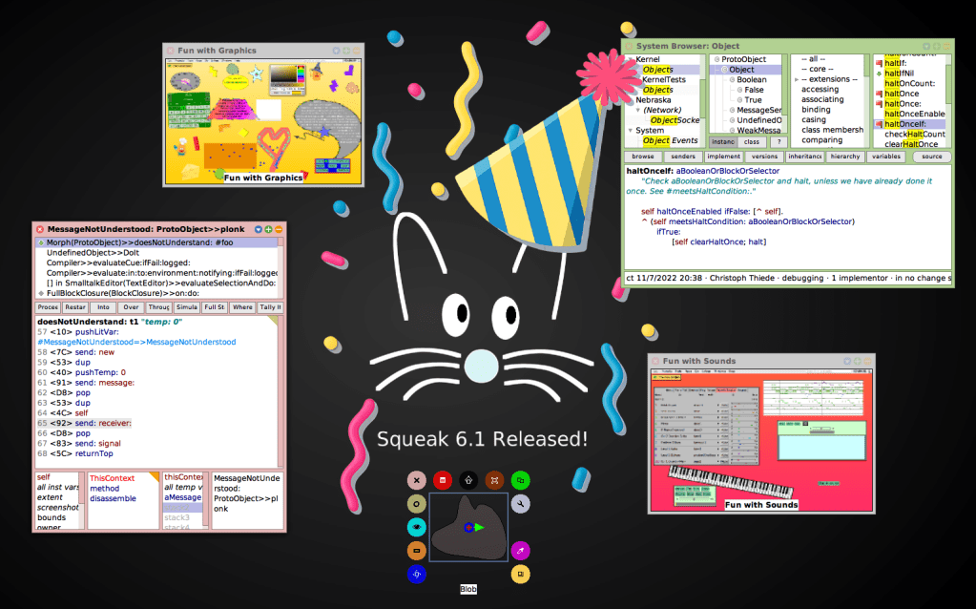Click the class icon beside ProtoObject in System Browser

[717, 59]
